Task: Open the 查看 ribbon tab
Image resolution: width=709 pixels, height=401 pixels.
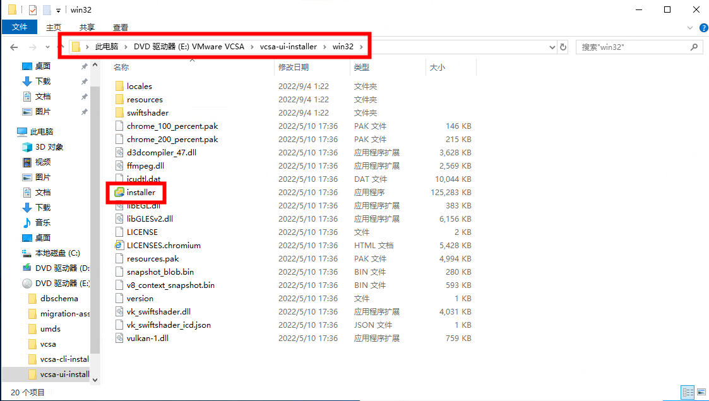Action: coord(121,28)
